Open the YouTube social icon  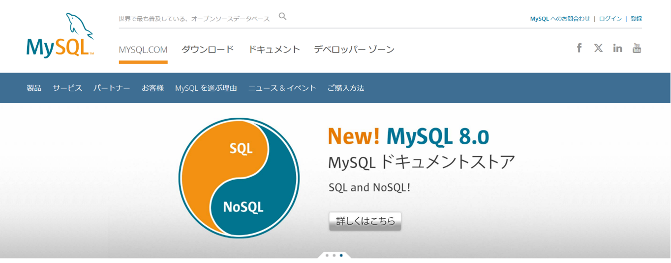pos(637,48)
